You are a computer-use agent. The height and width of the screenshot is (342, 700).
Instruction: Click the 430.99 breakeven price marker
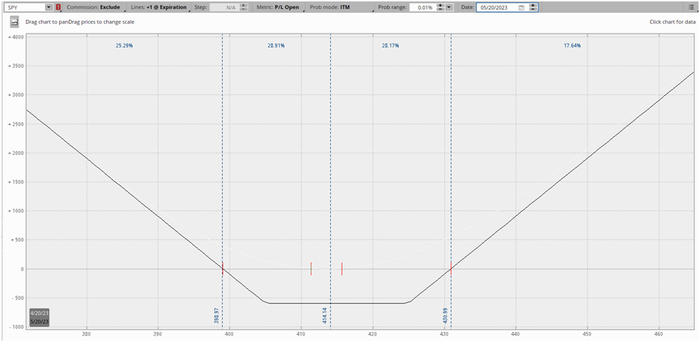pos(445,315)
